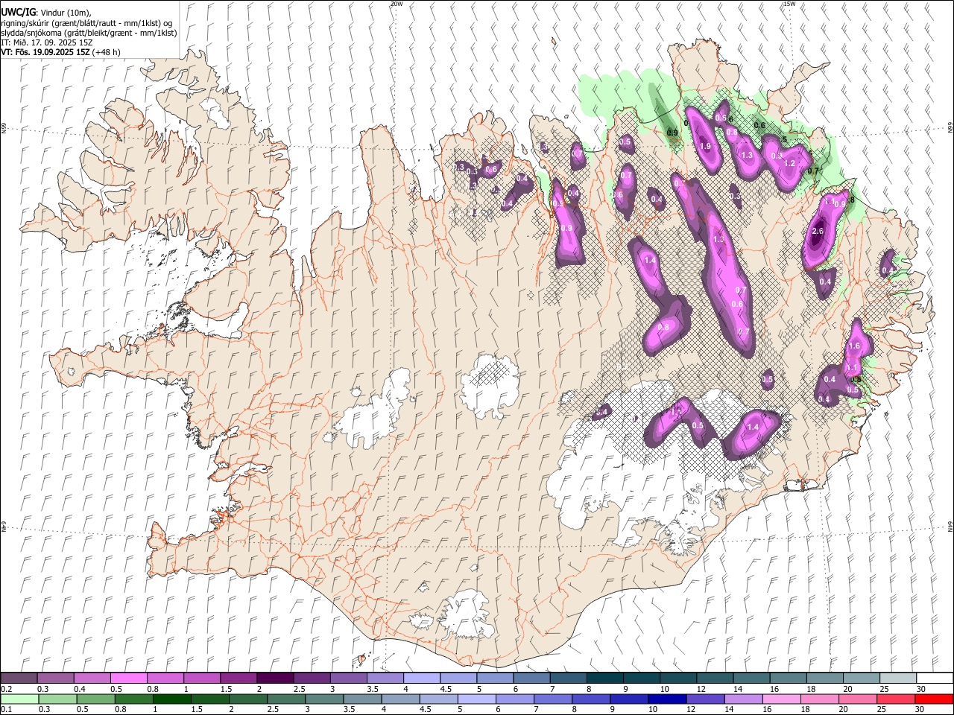Click the '0.2' label in snow legend

[7, 689]
